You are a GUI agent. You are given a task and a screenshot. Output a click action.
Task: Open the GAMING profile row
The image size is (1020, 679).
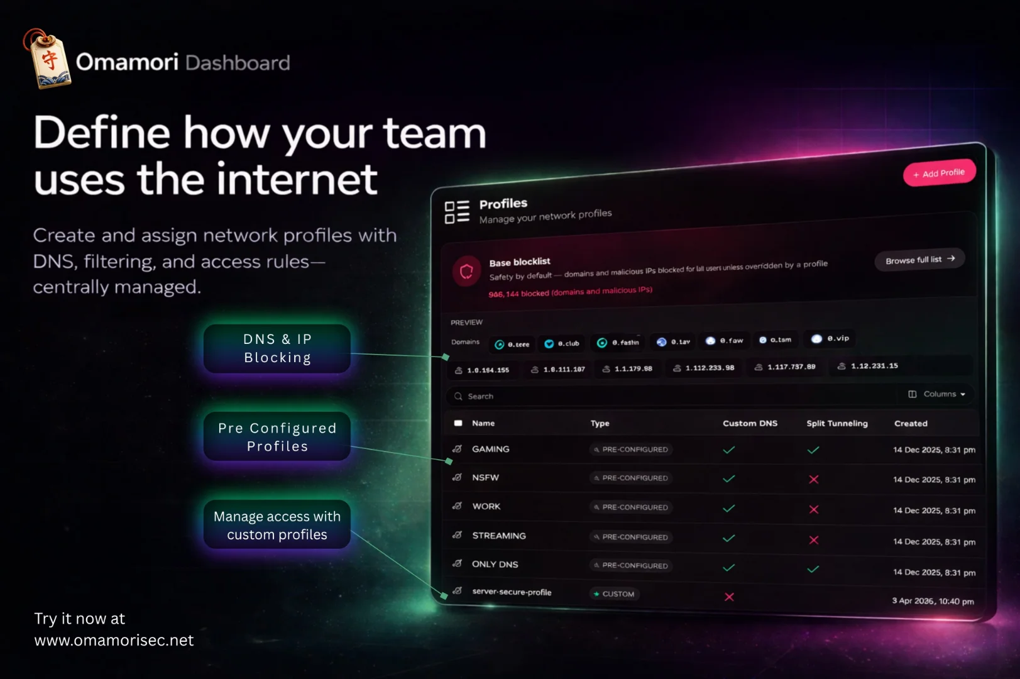pyautogui.click(x=712, y=450)
